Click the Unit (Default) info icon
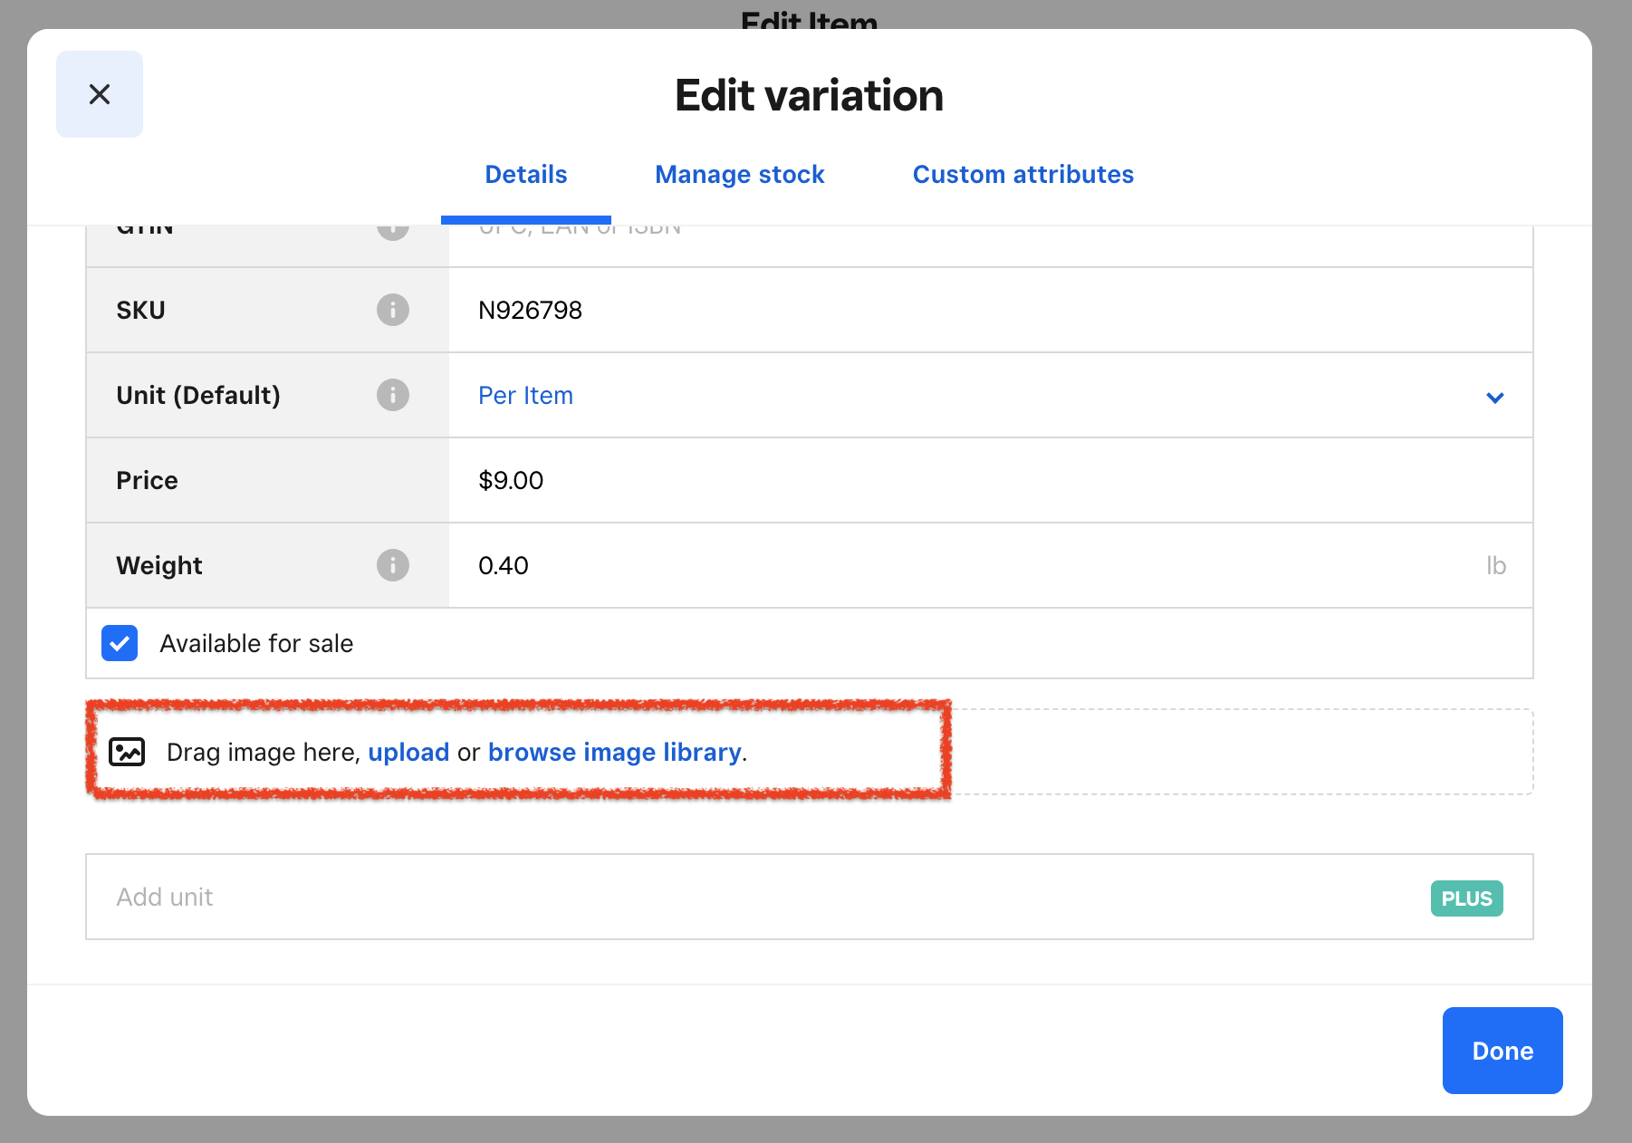This screenshot has height=1143, width=1632. click(x=393, y=395)
